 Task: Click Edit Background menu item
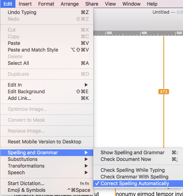[47, 92]
